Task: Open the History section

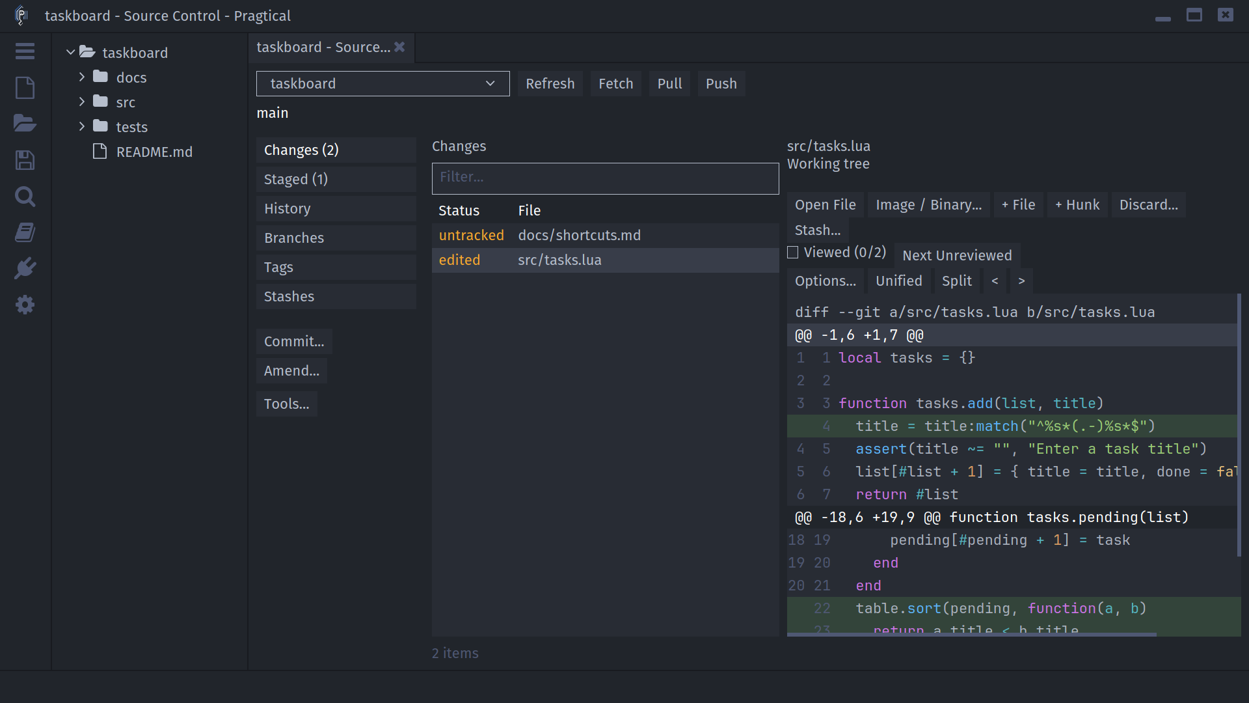Action: tap(336, 208)
